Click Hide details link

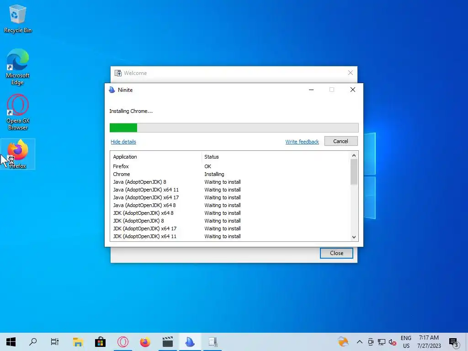[x=123, y=142]
